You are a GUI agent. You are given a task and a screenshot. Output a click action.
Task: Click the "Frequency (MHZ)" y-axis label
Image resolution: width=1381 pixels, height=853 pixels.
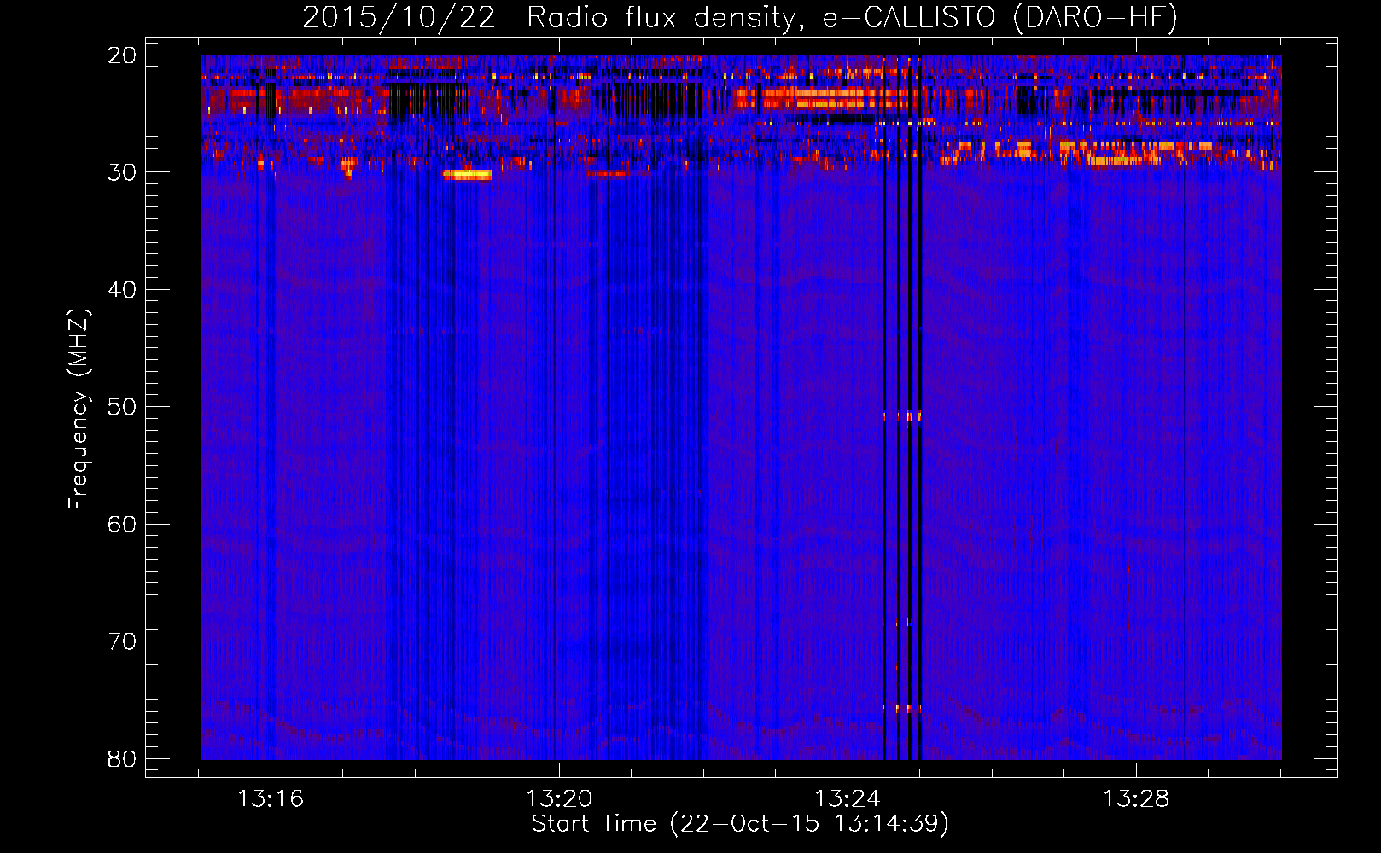79,409
